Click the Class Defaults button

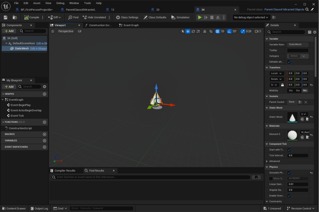click(x=155, y=17)
